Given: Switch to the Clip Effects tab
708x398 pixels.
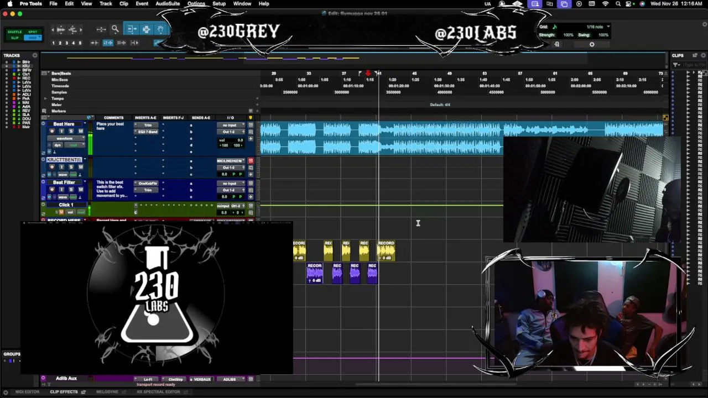Looking at the screenshot, I should pos(64,392).
